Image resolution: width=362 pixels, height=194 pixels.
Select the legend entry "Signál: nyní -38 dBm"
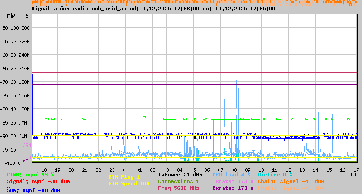point(38,181)
